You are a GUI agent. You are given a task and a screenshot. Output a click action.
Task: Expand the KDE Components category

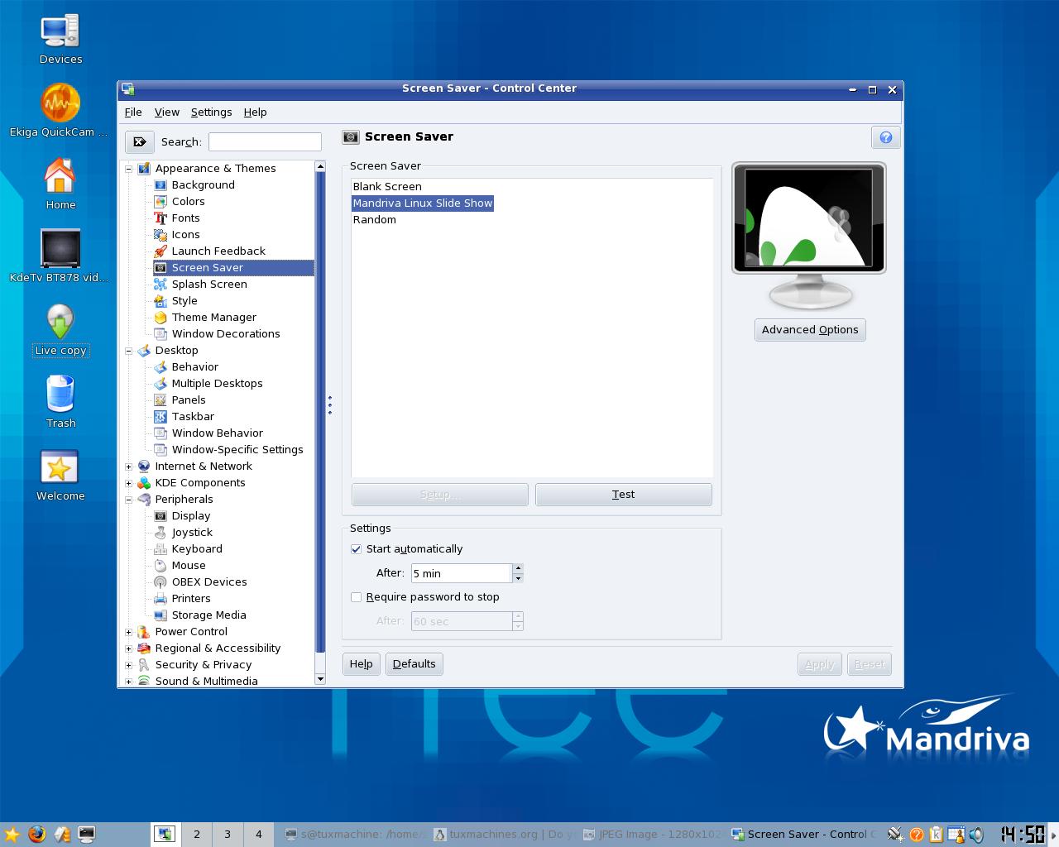coord(128,483)
